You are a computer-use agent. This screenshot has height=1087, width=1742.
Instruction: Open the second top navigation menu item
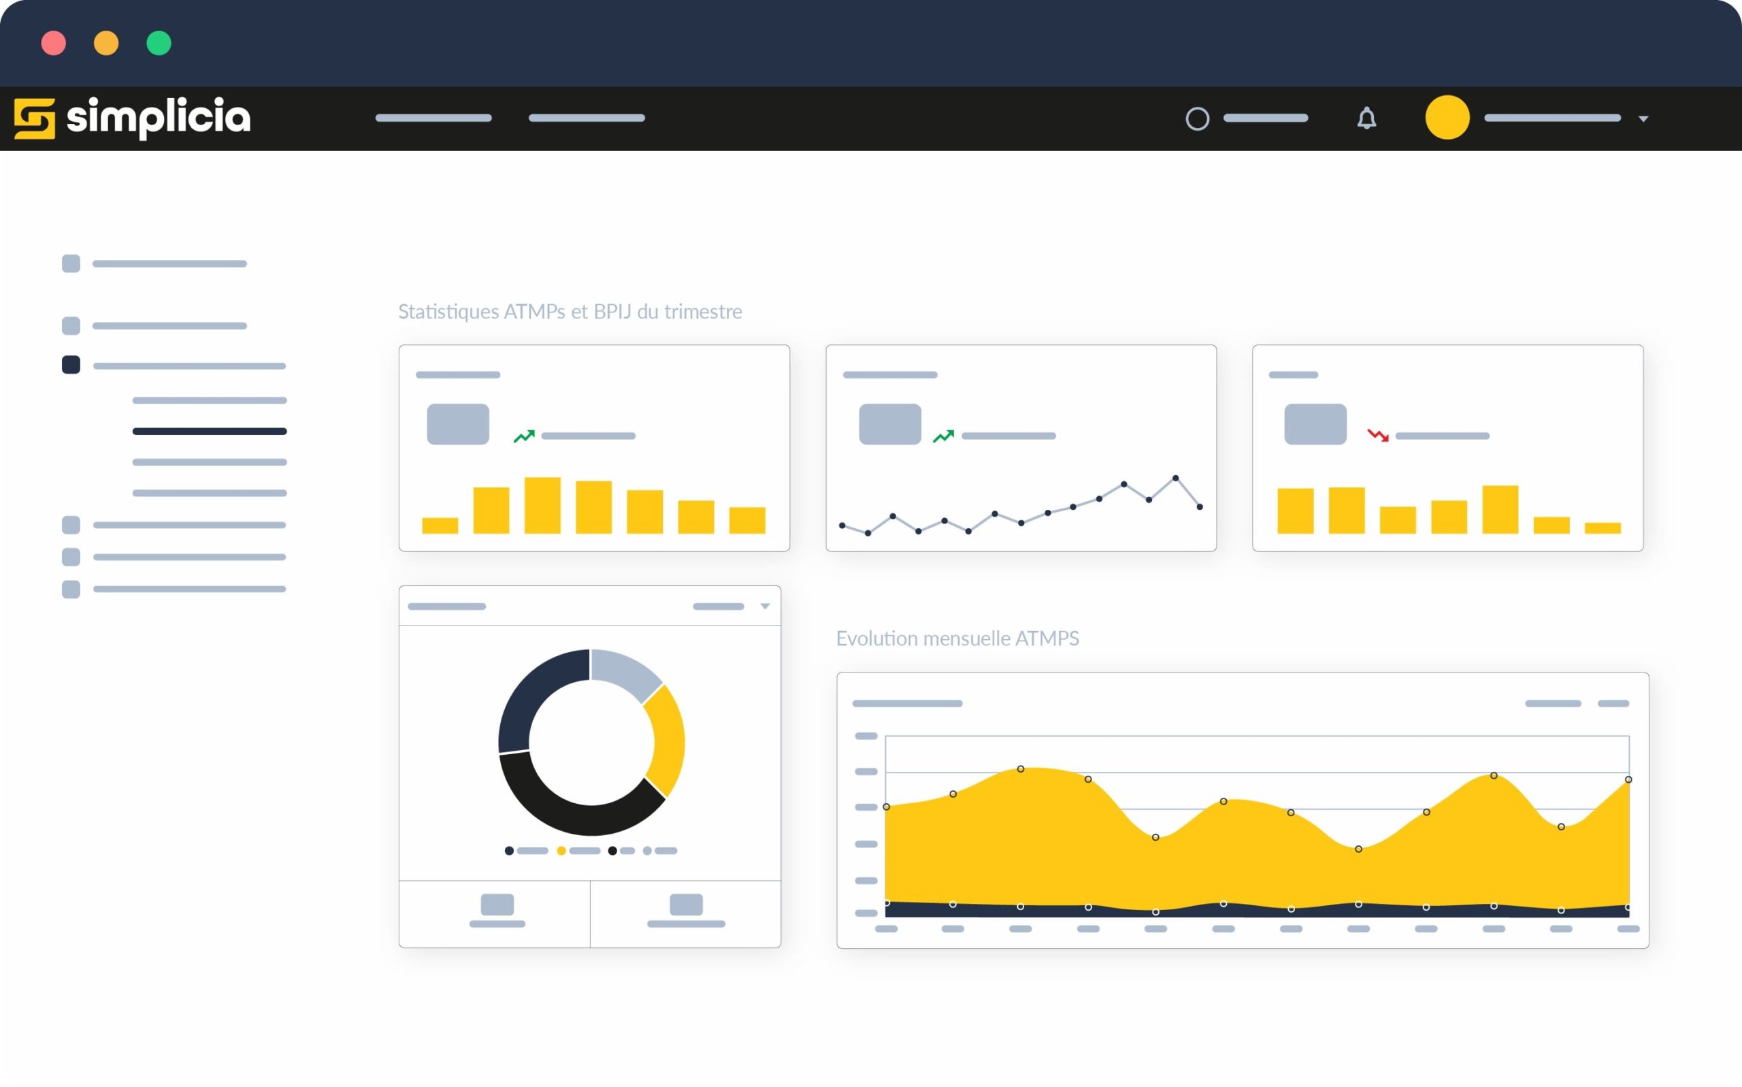click(587, 118)
